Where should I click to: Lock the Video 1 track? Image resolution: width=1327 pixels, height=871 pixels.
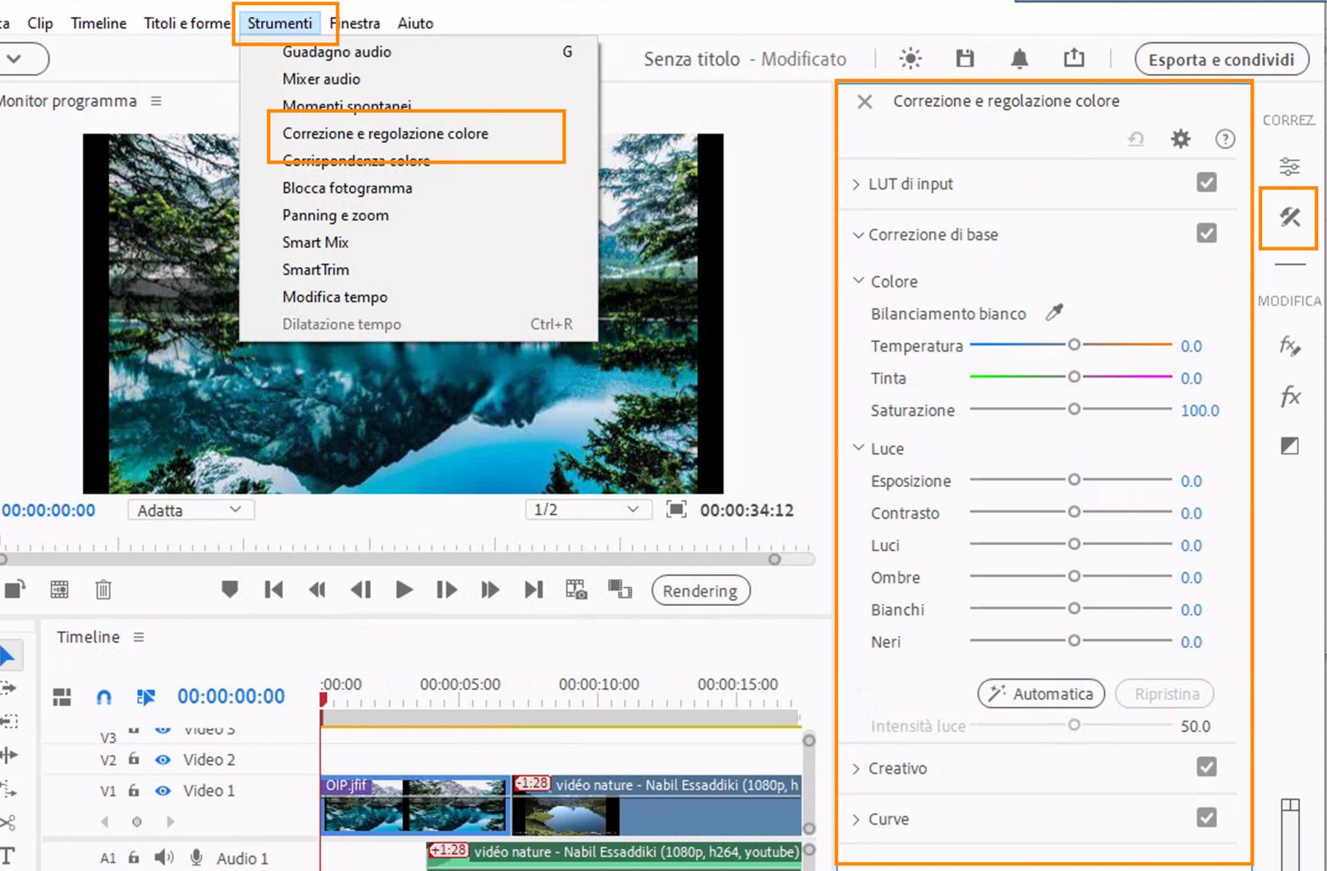tap(133, 790)
